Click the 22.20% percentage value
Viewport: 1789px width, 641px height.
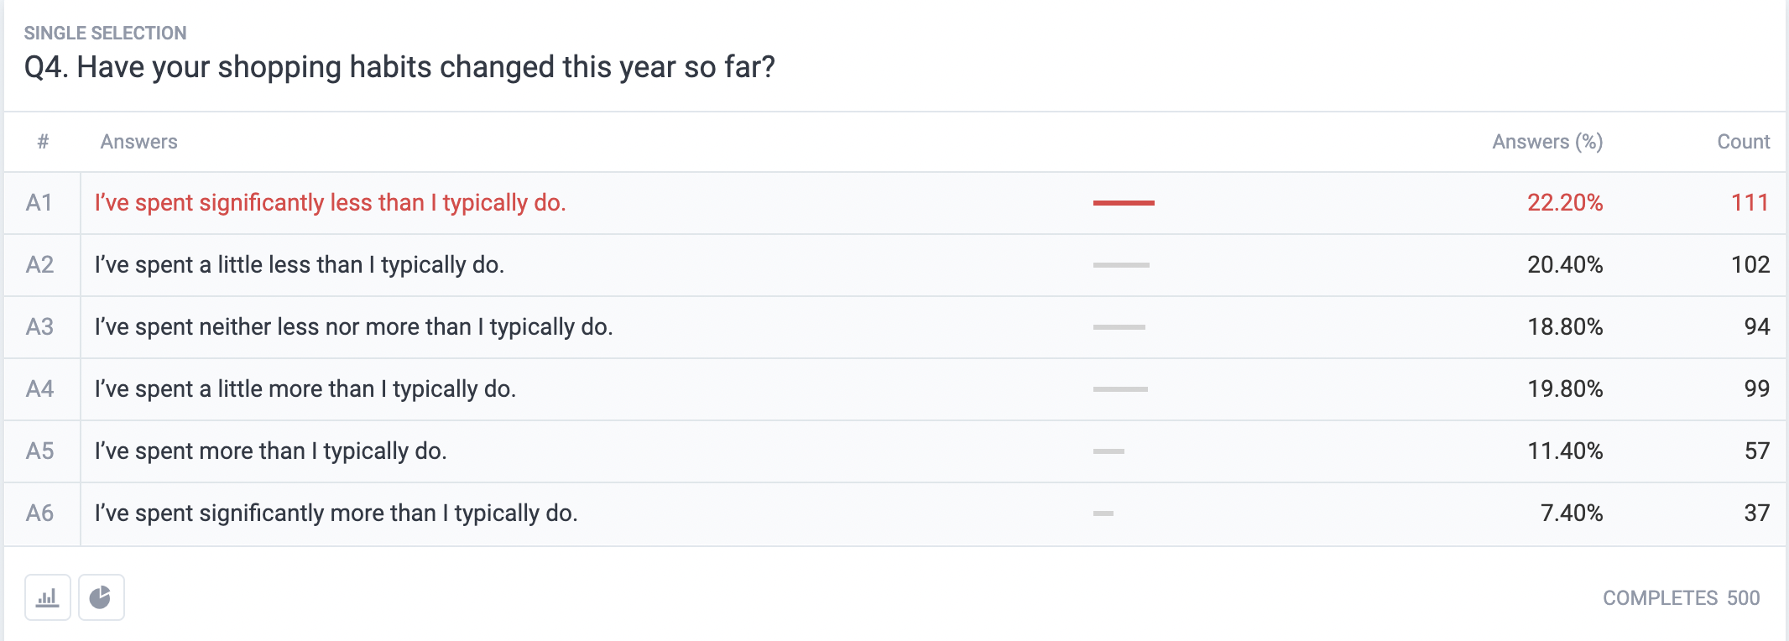point(1565,203)
